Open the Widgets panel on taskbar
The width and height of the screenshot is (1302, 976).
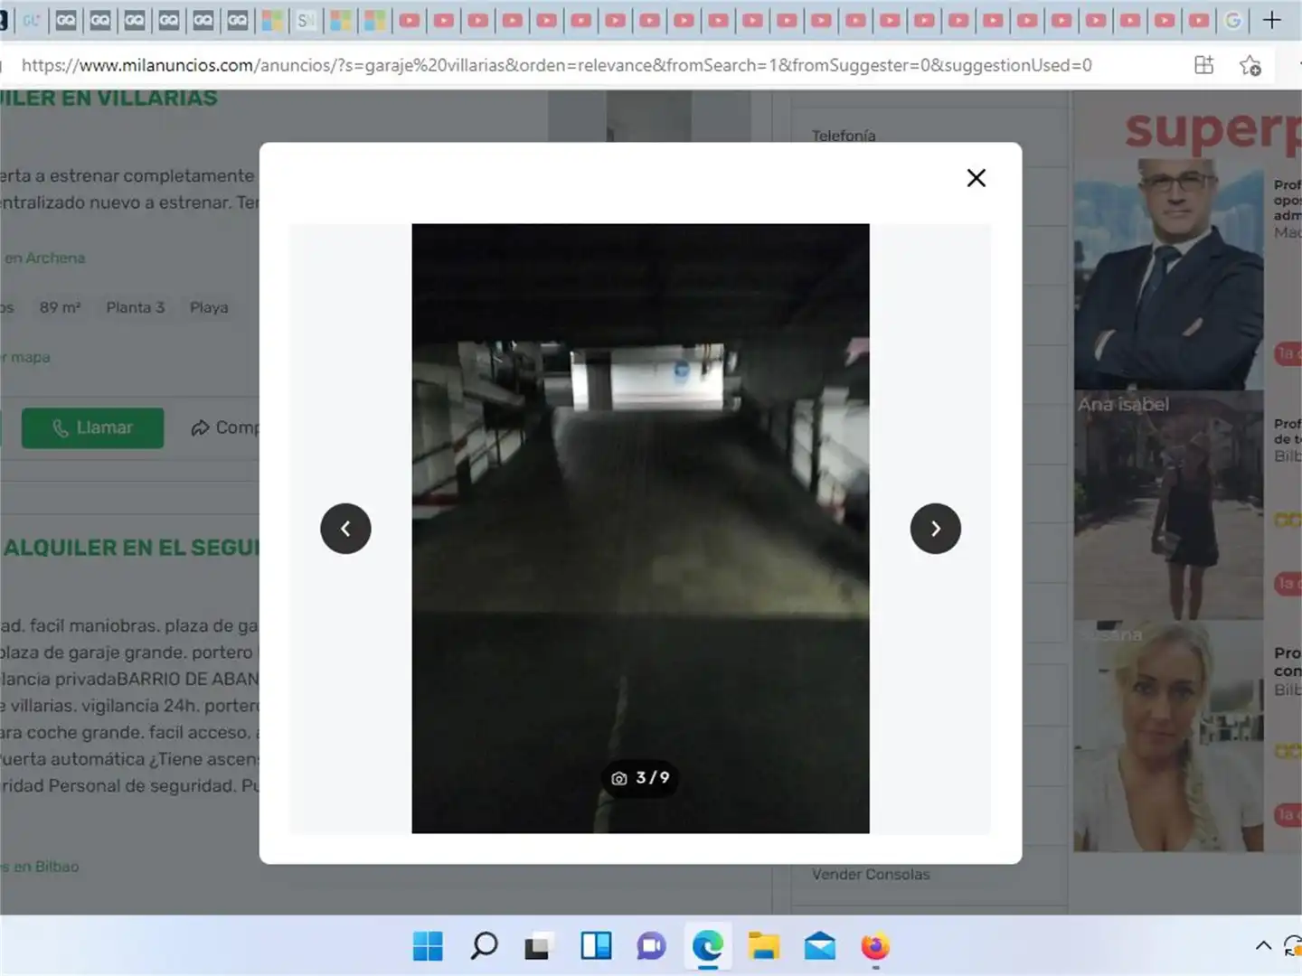pyautogui.click(x=596, y=946)
